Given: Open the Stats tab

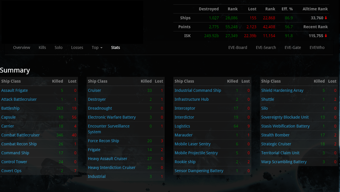Looking at the screenshot, I should tap(115, 47).
